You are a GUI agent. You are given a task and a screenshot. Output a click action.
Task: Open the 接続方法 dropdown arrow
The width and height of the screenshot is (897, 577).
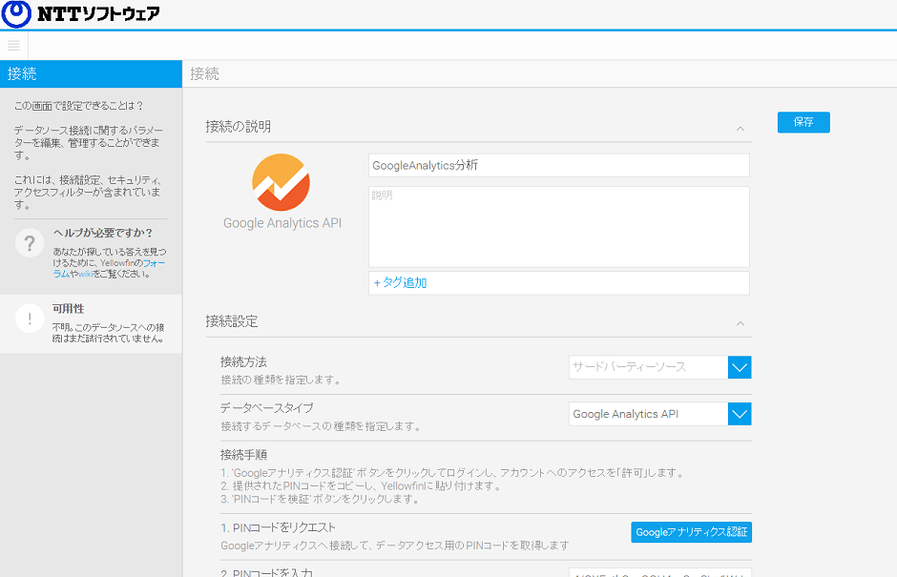pyautogui.click(x=740, y=367)
